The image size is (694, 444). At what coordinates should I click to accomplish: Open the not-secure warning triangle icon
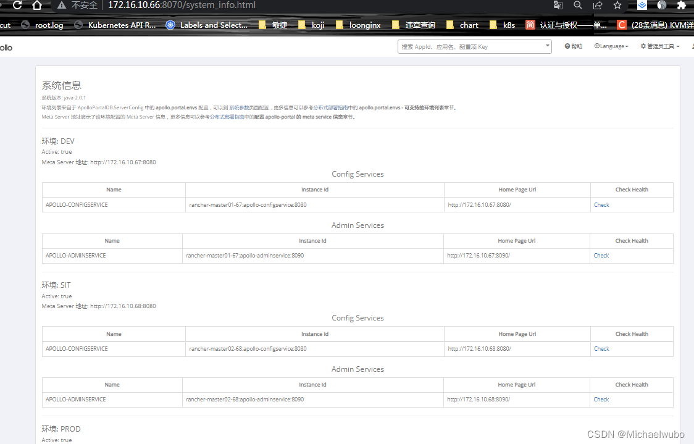pyautogui.click(x=62, y=6)
